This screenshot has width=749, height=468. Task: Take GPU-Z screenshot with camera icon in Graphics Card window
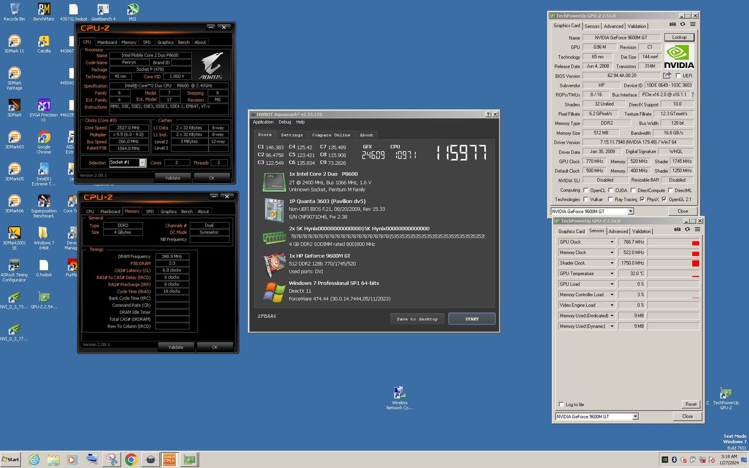(x=672, y=25)
